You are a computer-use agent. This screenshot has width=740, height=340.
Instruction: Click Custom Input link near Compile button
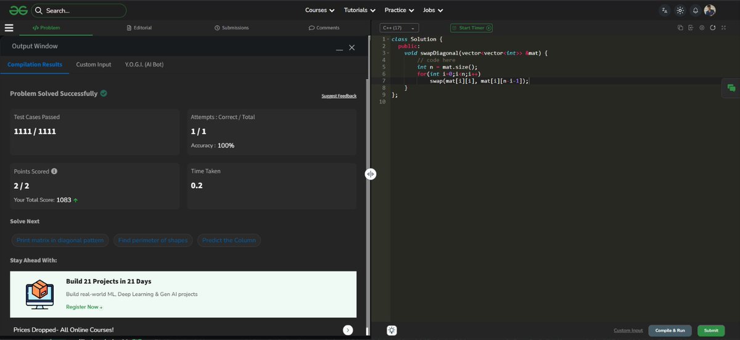[628, 331]
